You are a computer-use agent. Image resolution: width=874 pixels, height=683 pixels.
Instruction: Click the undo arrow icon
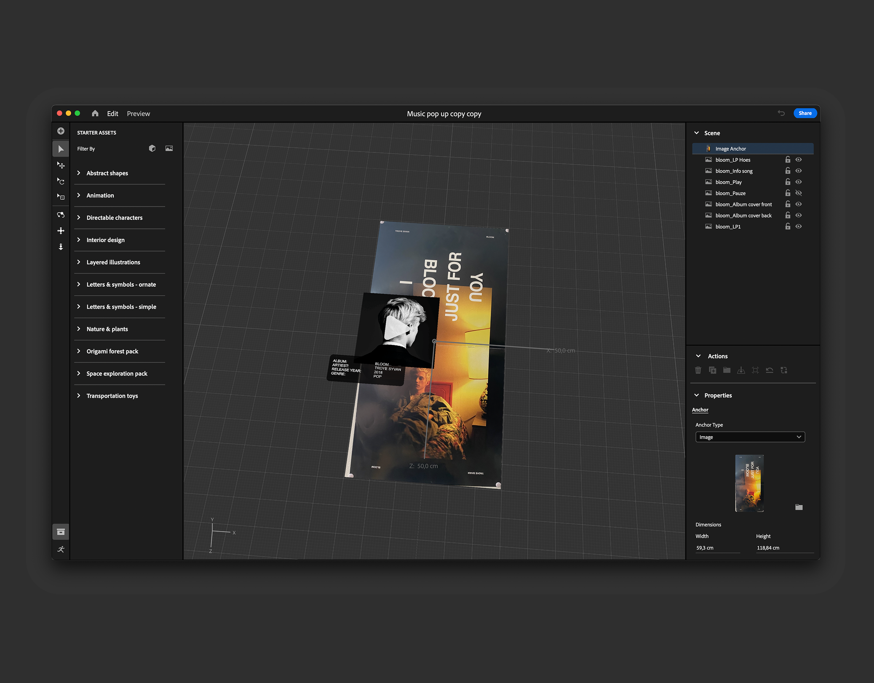click(x=781, y=113)
